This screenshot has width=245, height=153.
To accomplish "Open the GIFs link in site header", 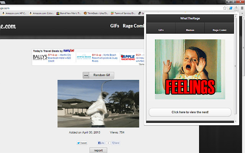I will point(114,26).
